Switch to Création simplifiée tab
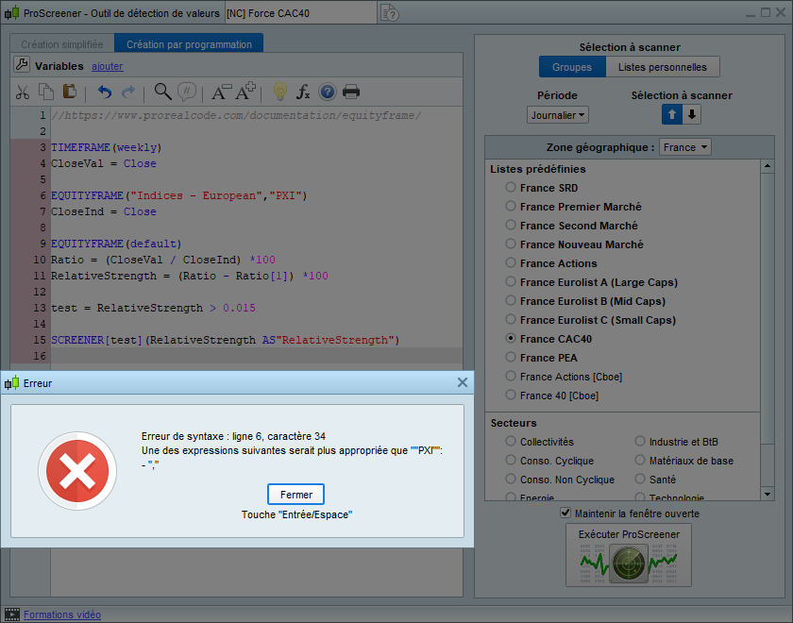 coord(62,44)
